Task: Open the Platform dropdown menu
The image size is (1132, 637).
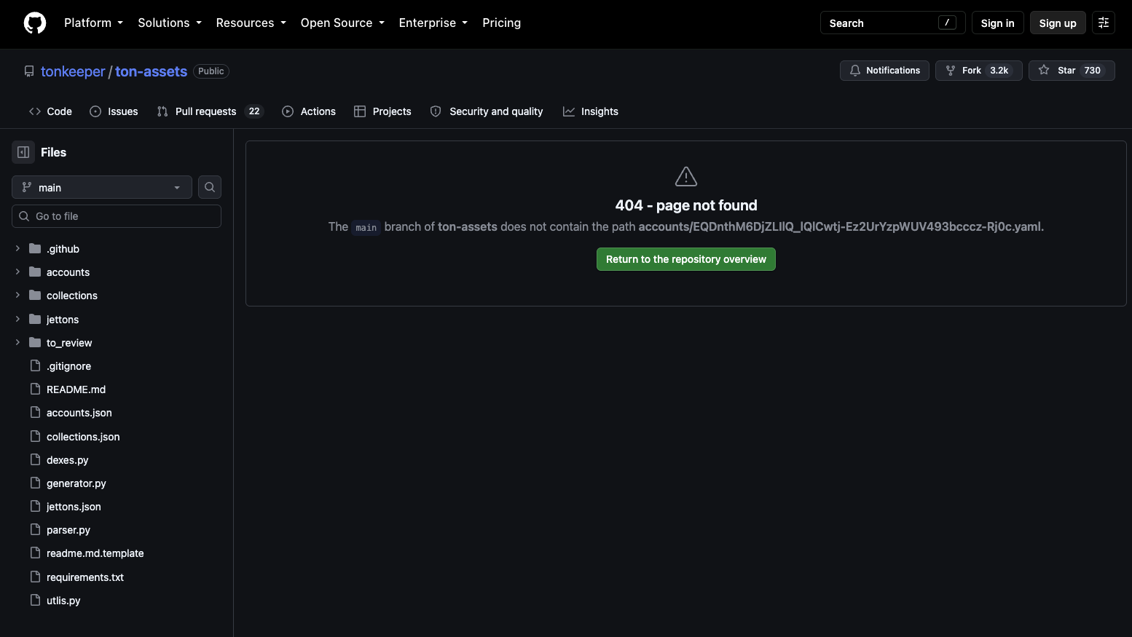Action: tap(93, 23)
